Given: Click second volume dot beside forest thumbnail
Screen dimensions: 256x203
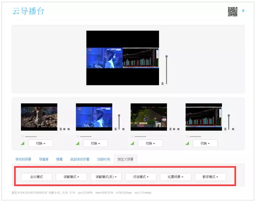Looking at the screenshot, I should [69, 129].
